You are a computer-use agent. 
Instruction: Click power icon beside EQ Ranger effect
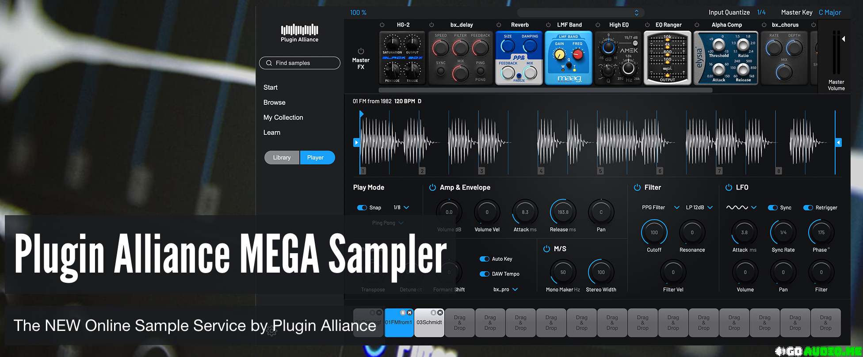(x=647, y=25)
